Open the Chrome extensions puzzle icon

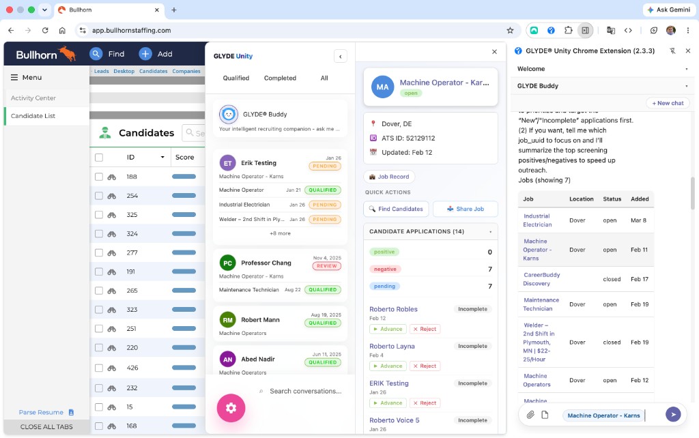point(568,30)
